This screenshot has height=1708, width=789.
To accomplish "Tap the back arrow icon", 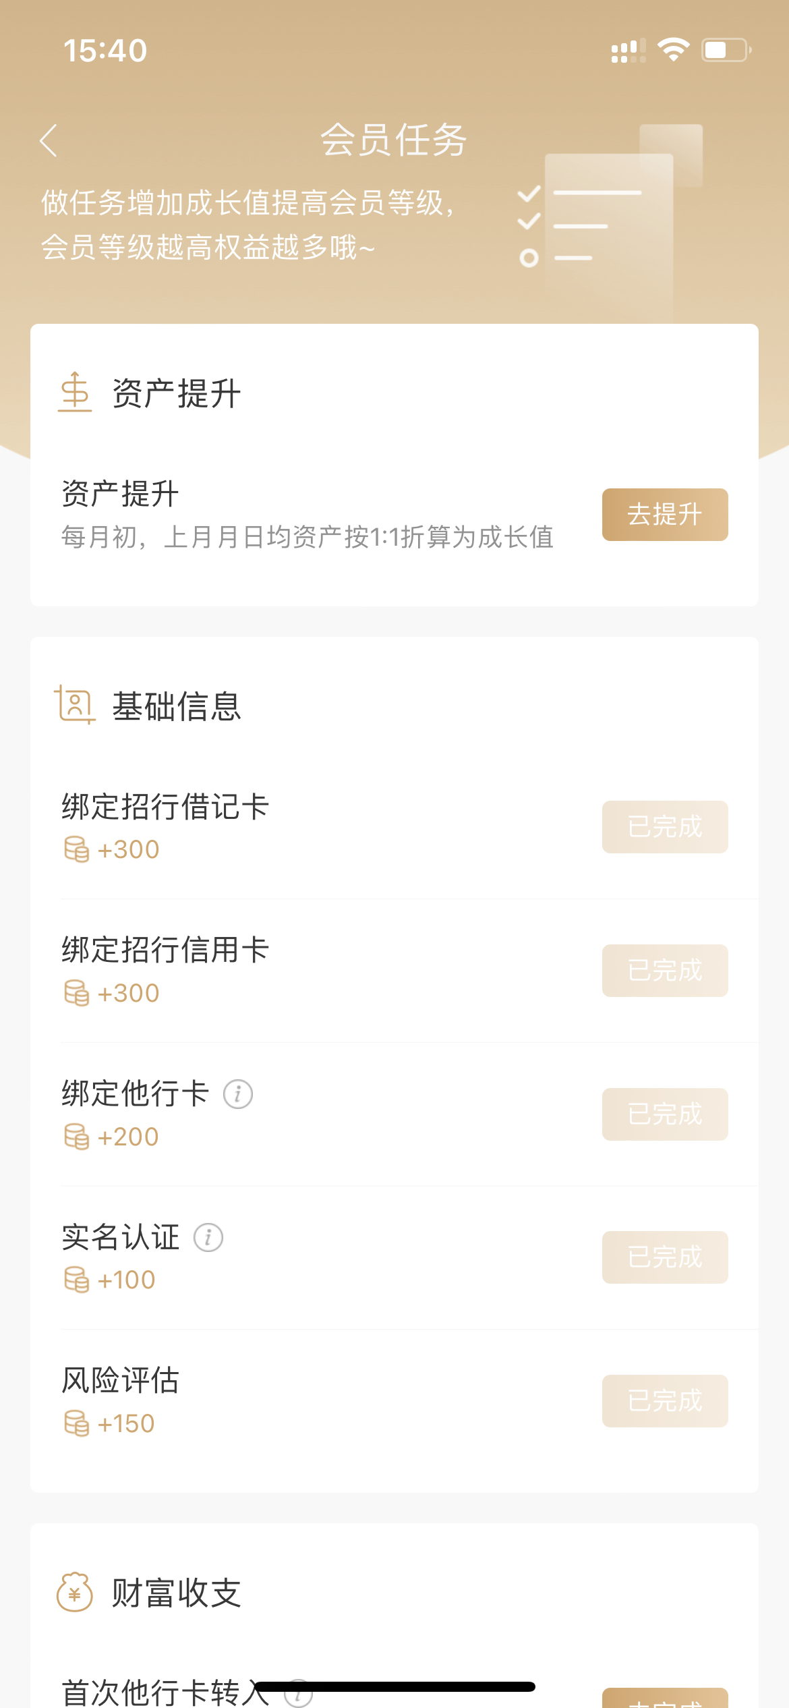I will click(x=49, y=140).
